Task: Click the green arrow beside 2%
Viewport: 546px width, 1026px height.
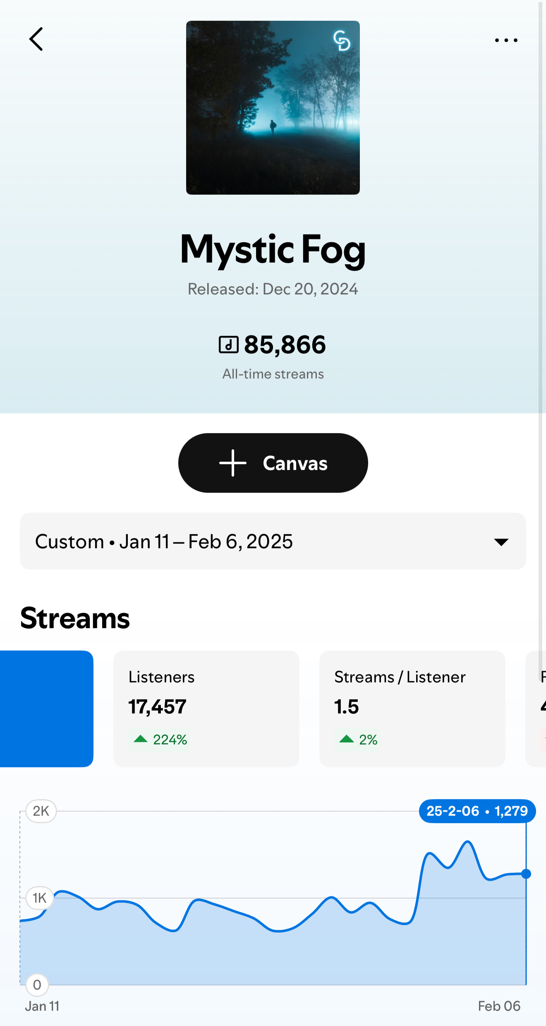Action: pyautogui.click(x=346, y=739)
